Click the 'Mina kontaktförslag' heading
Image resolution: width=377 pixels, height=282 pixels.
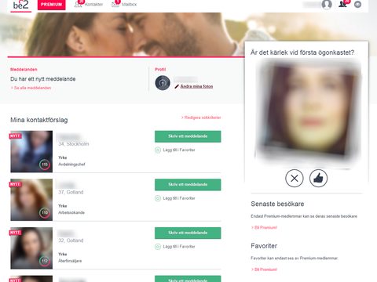click(39, 120)
